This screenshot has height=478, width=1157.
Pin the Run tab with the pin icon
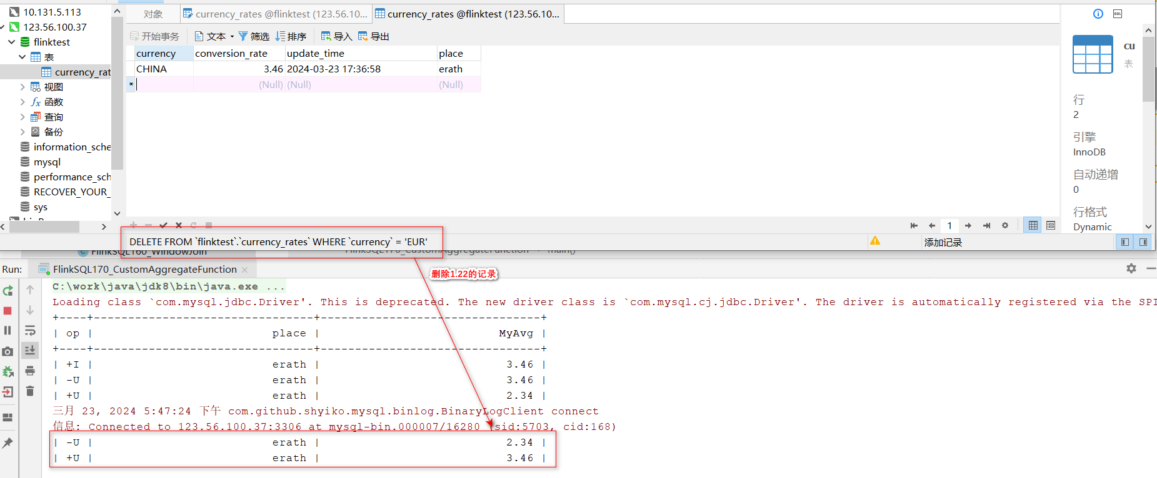[x=8, y=442]
